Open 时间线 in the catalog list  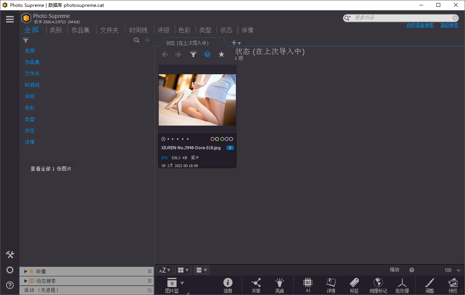(32, 85)
